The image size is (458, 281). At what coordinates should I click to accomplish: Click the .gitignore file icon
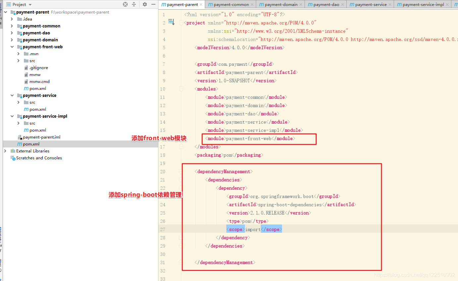26,68
